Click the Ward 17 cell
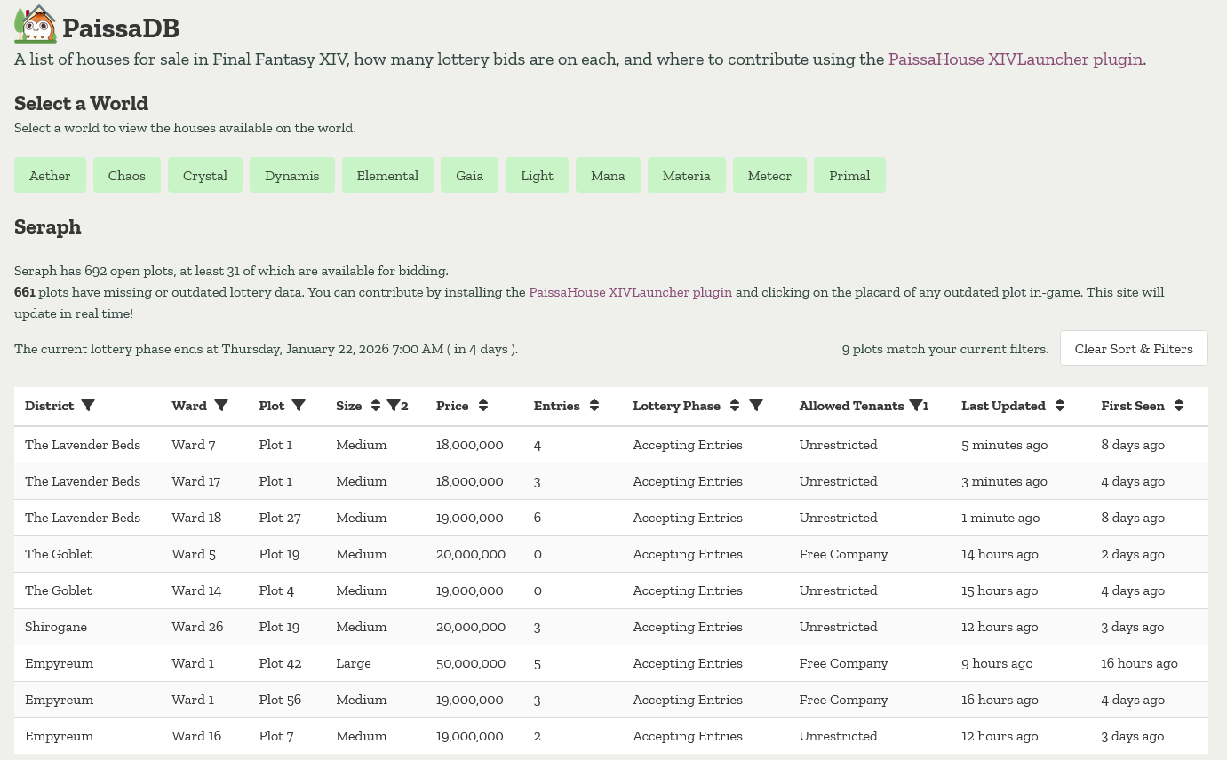 196,481
